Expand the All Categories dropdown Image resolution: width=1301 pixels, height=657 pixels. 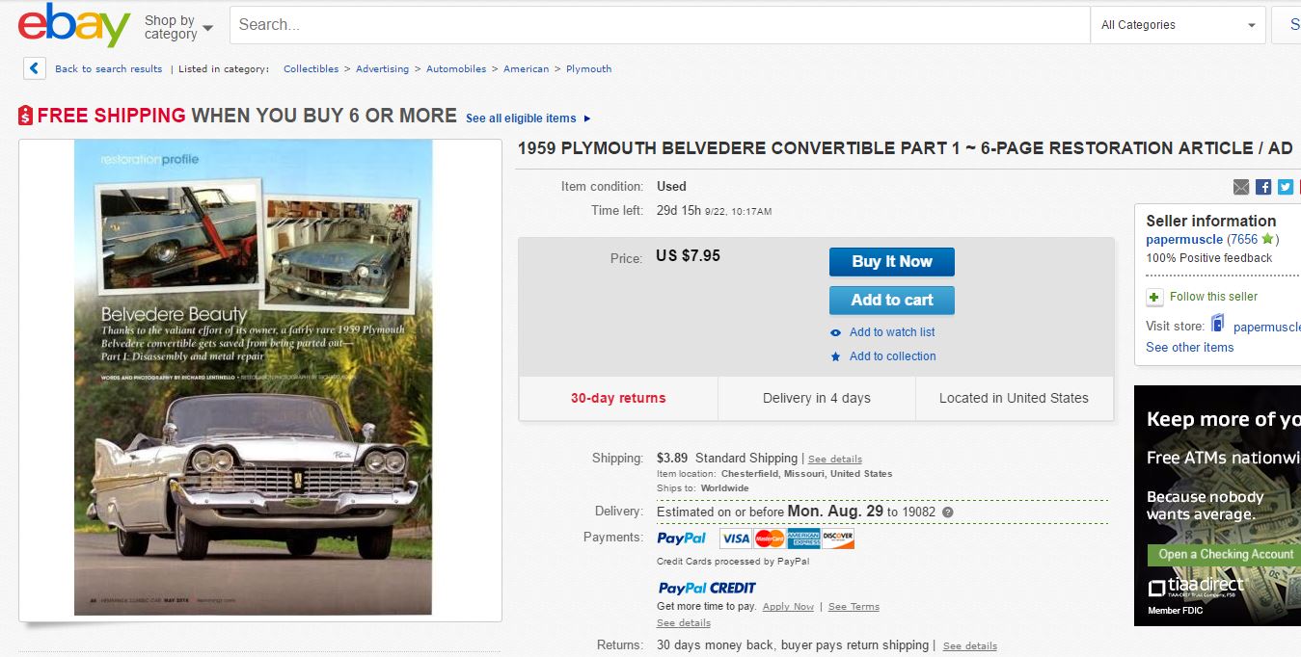point(1179,25)
